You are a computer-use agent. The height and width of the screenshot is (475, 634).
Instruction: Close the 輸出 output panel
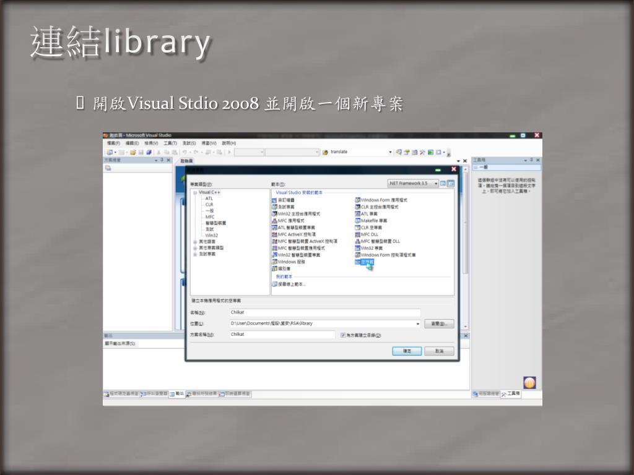tap(466, 336)
